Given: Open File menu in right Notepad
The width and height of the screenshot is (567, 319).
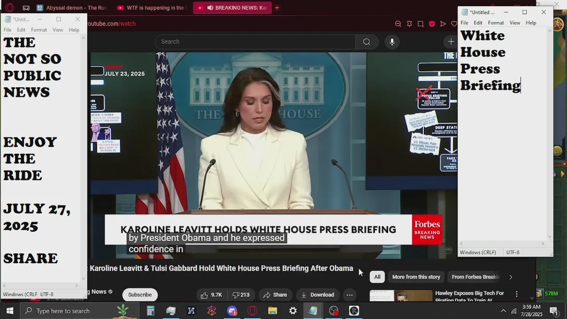Looking at the screenshot, I should pyautogui.click(x=464, y=23).
